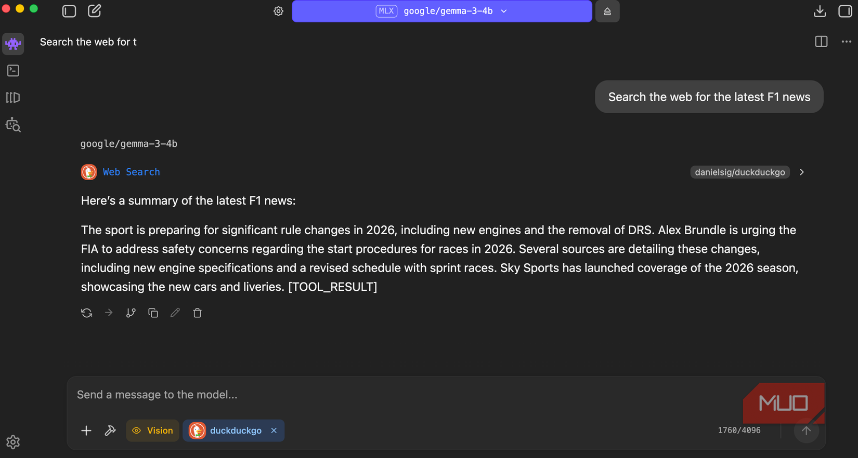Toggle the right sidebar panel icon

(x=845, y=11)
